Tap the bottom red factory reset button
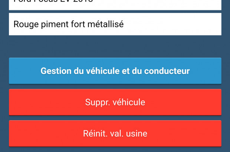The image size is (230, 152). click(x=115, y=133)
